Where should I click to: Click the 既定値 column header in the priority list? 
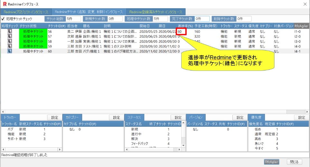[x=270, y=124]
